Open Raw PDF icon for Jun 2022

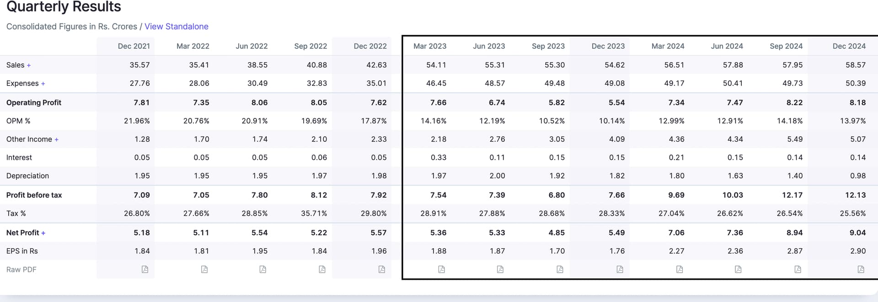coord(263,269)
